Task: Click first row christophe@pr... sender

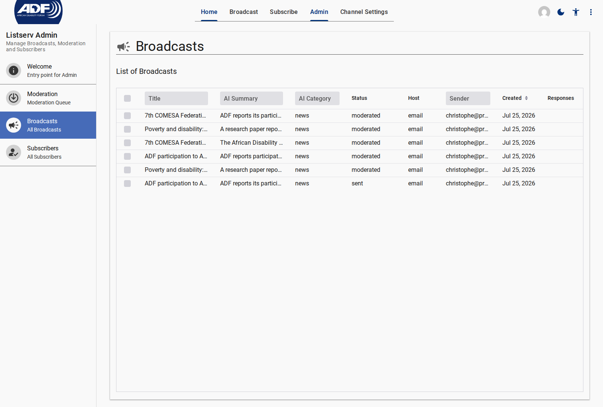Action: point(467,116)
